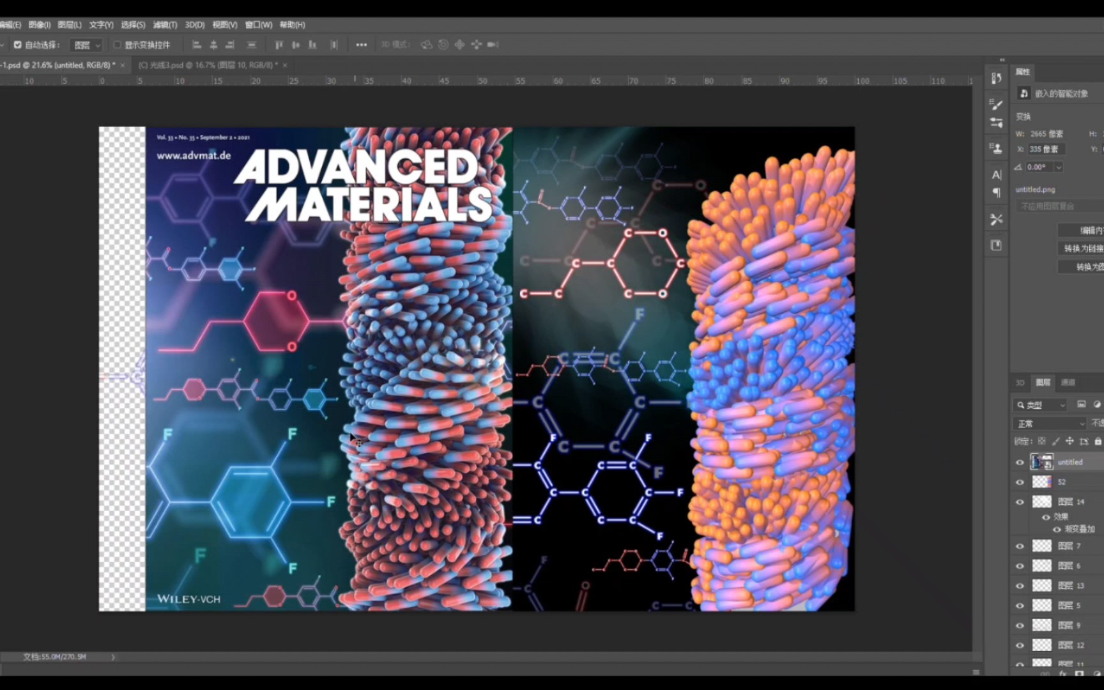Click lock artboard nesting icon
The image size is (1104, 690).
click(x=1084, y=441)
